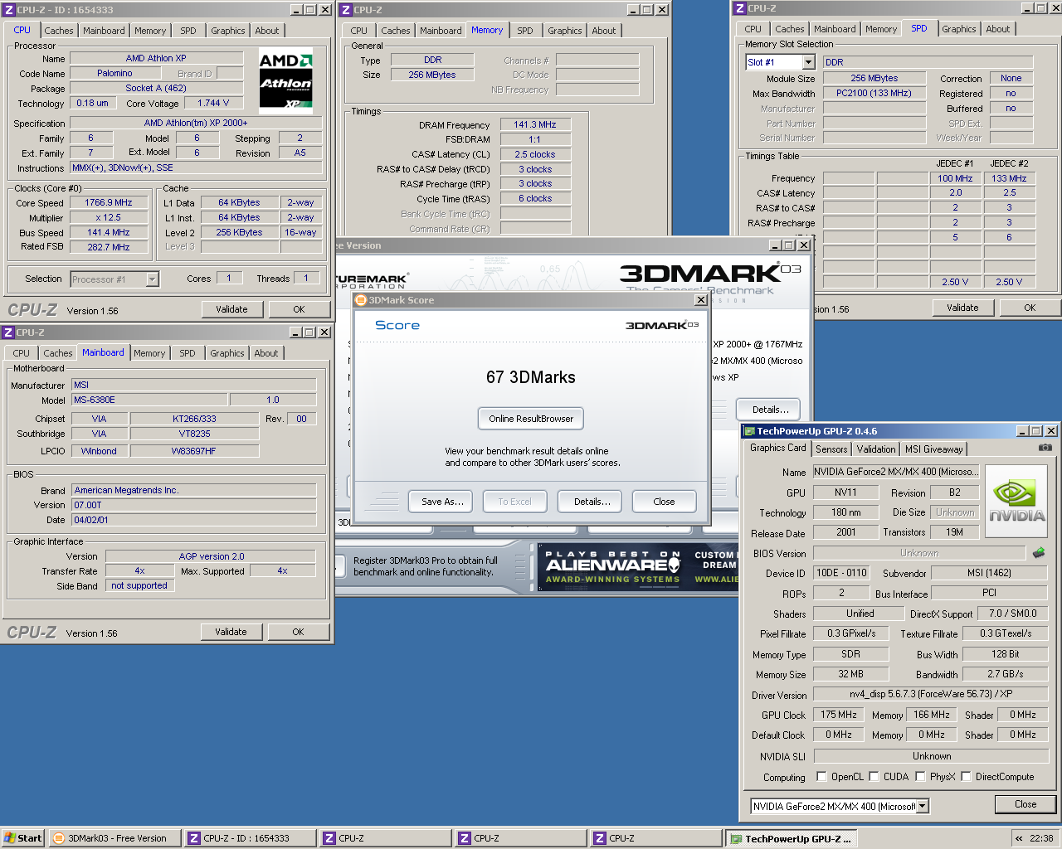Screen dimensions: 1062x849
Task: Click the To Excel button
Action: click(x=514, y=502)
